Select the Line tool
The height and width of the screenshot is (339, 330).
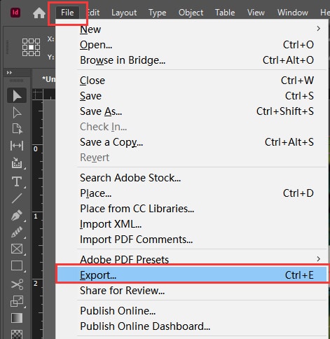[17, 198]
